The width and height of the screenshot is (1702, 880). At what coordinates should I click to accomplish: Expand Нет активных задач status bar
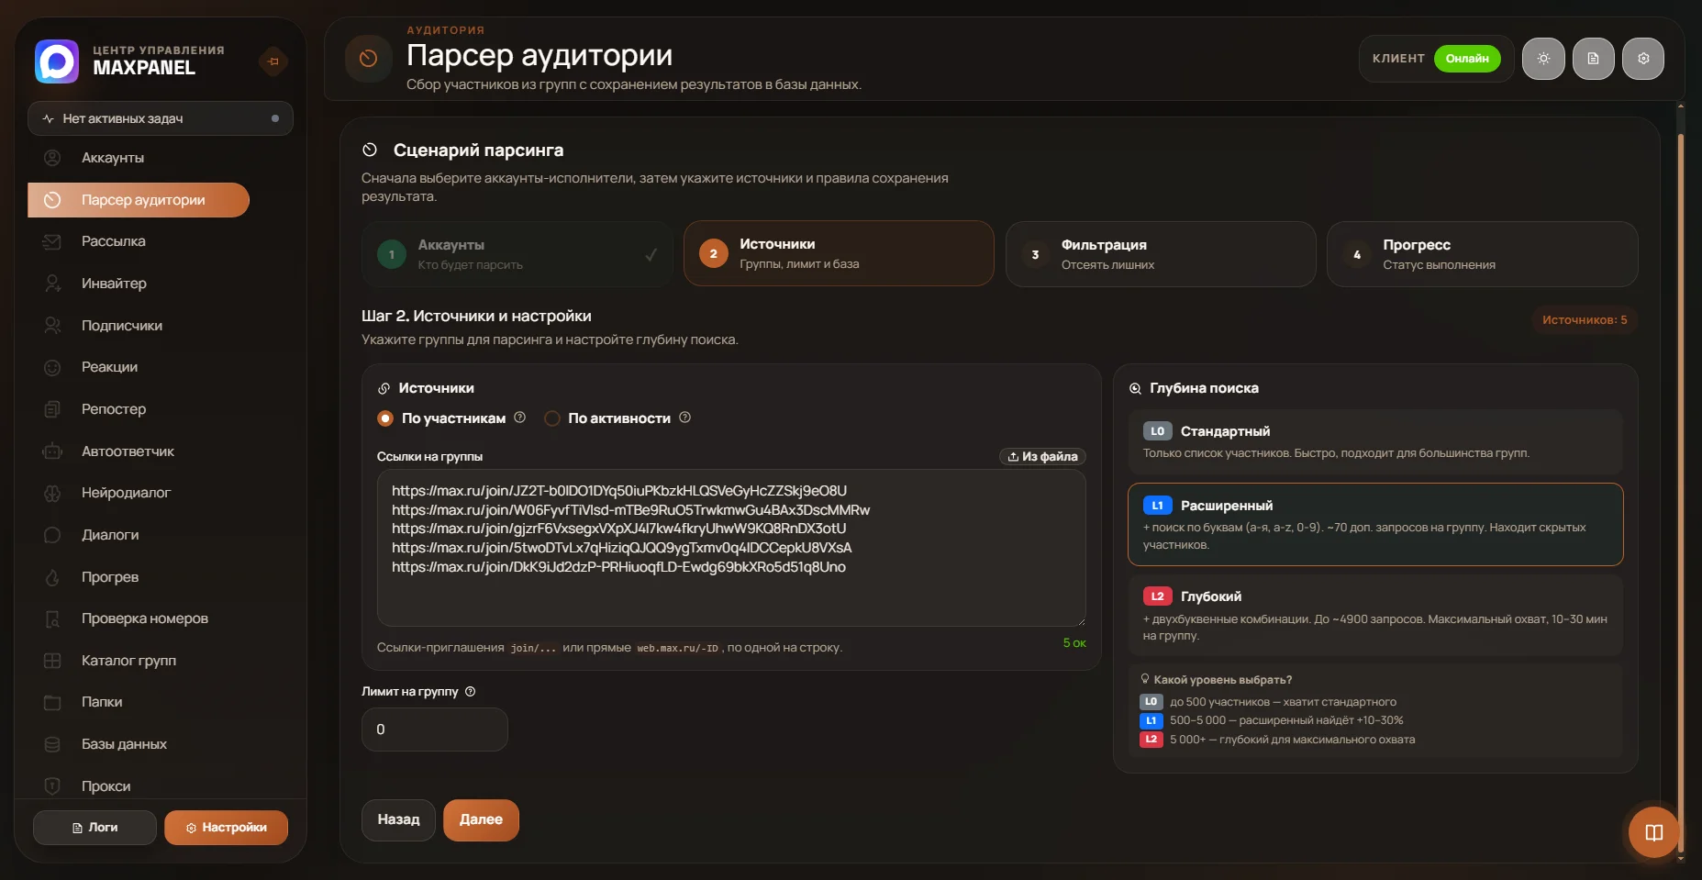(x=161, y=118)
